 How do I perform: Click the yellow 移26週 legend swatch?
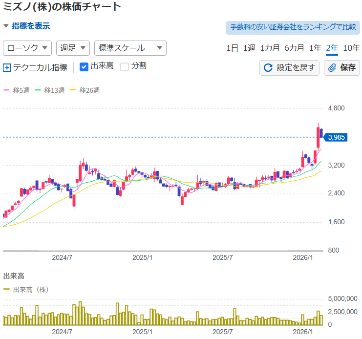[x=74, y=90]
